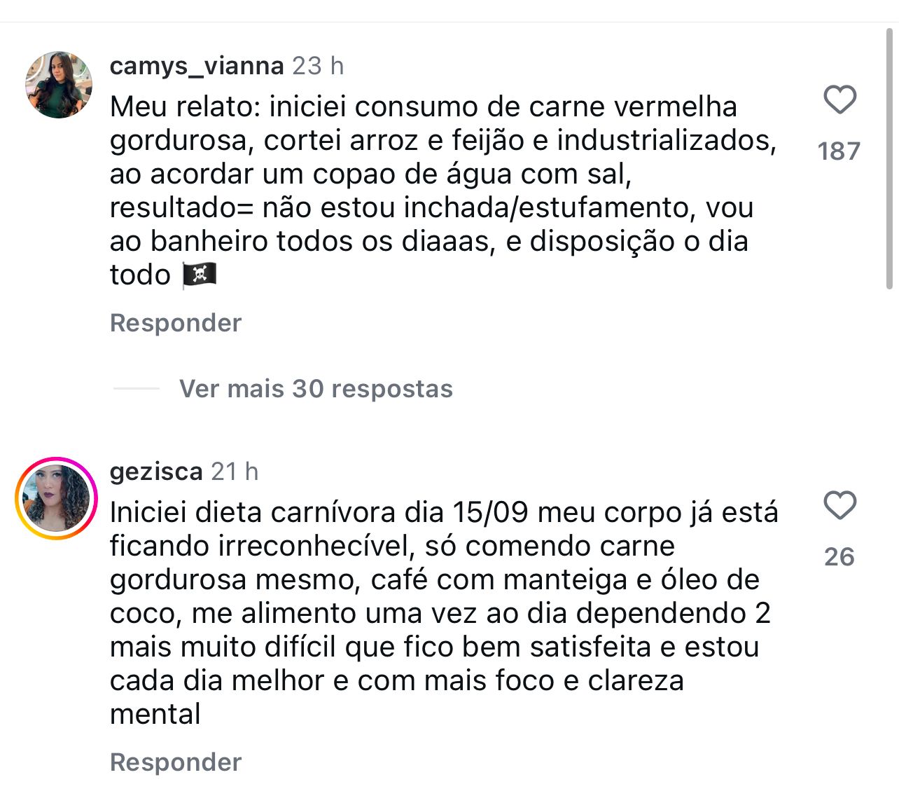Click the 23 h timestamp
The width and height of the screenshot is (899, 810).
coord(318,66)
